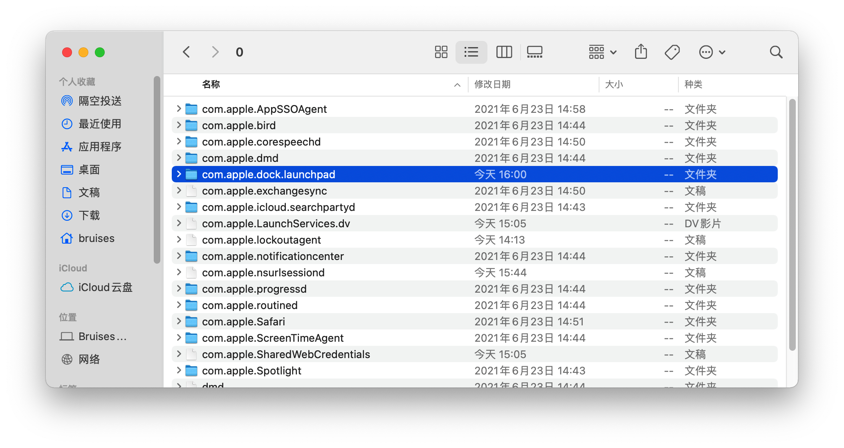
Task: Open 桌面 in the sidebar
Action: 81,170
